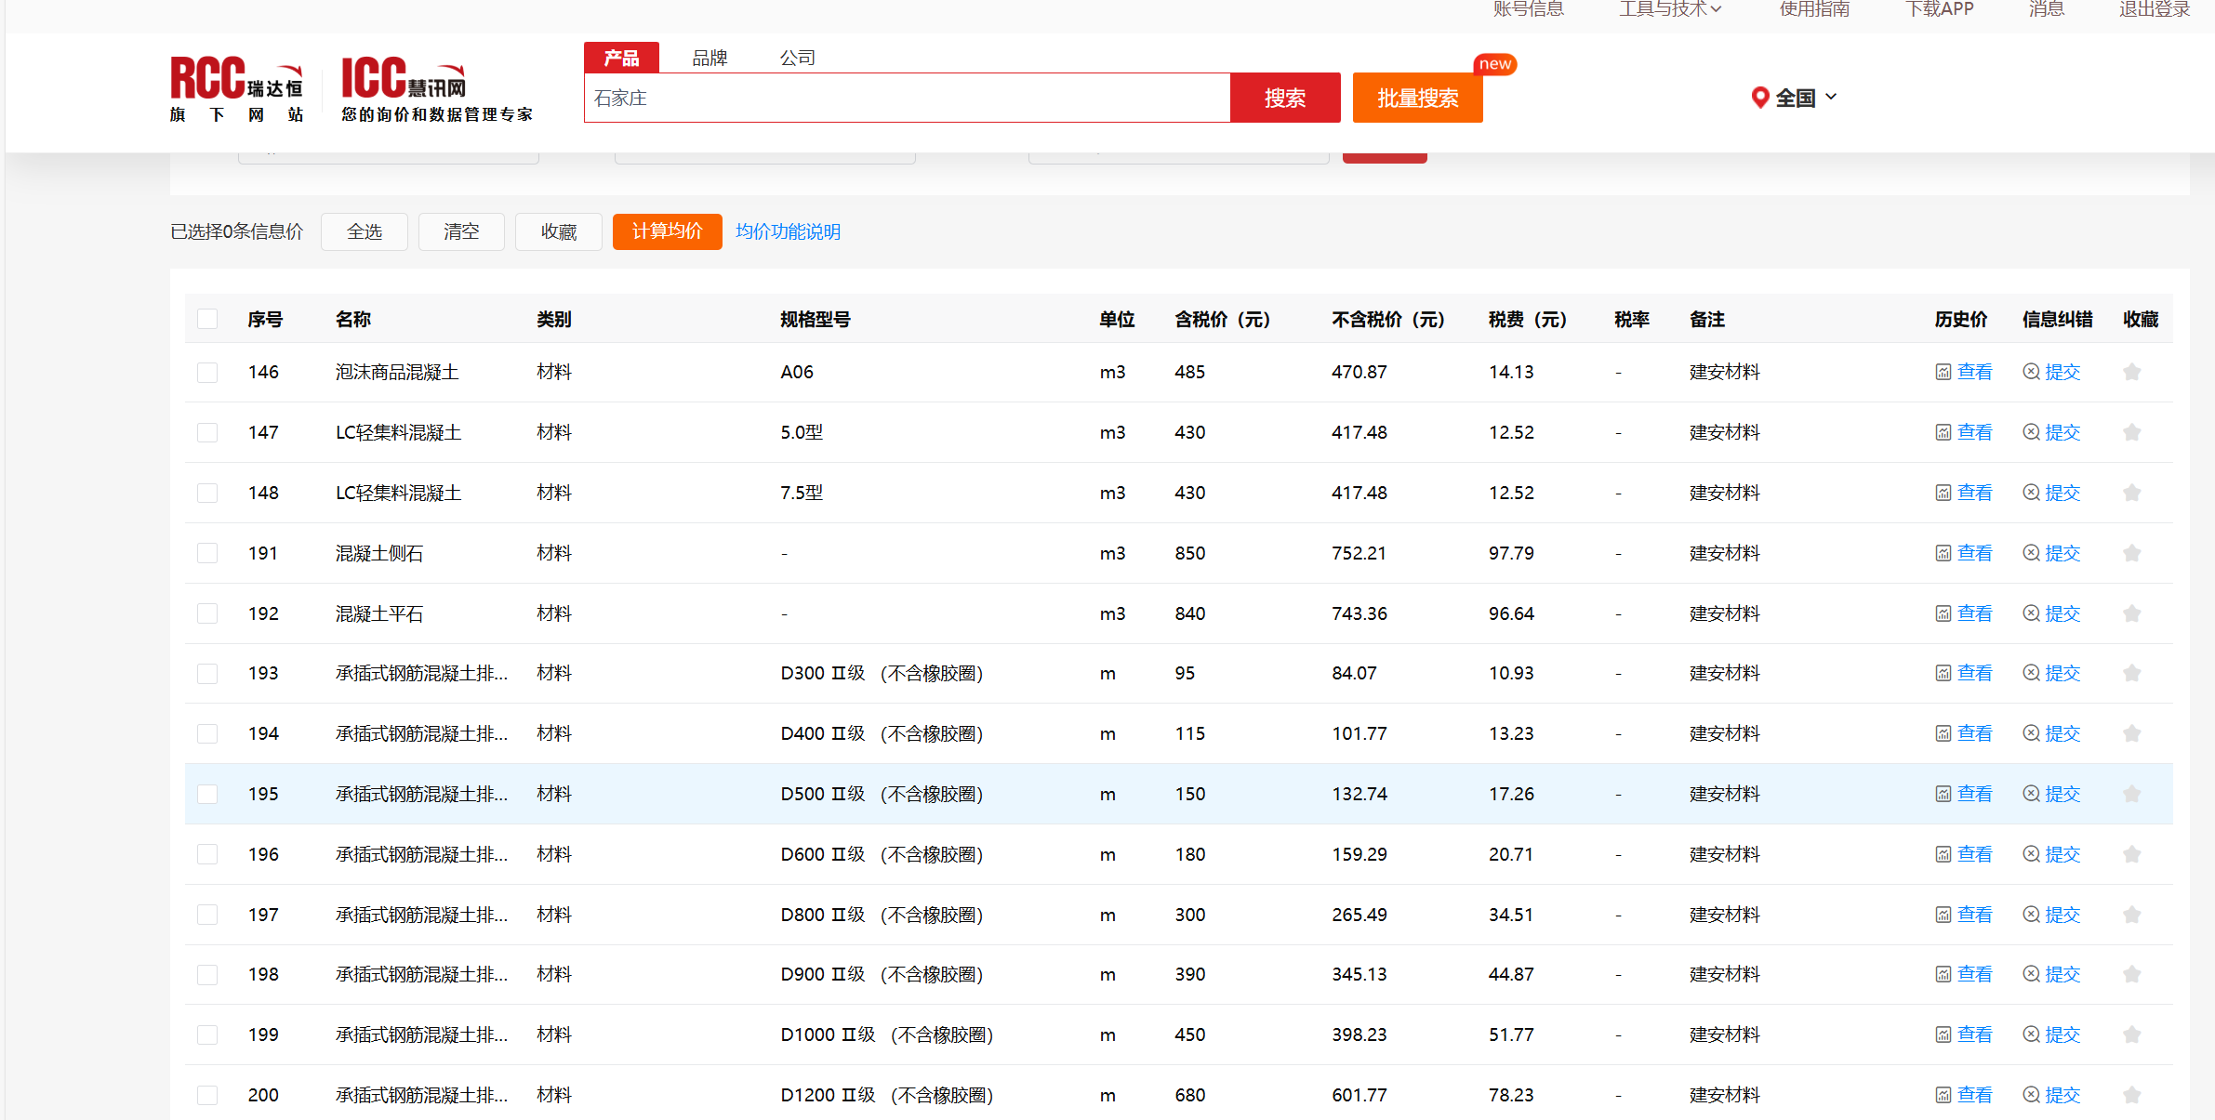Click the red location pin icon
2215x1120 pixels.
(1758, 98)
